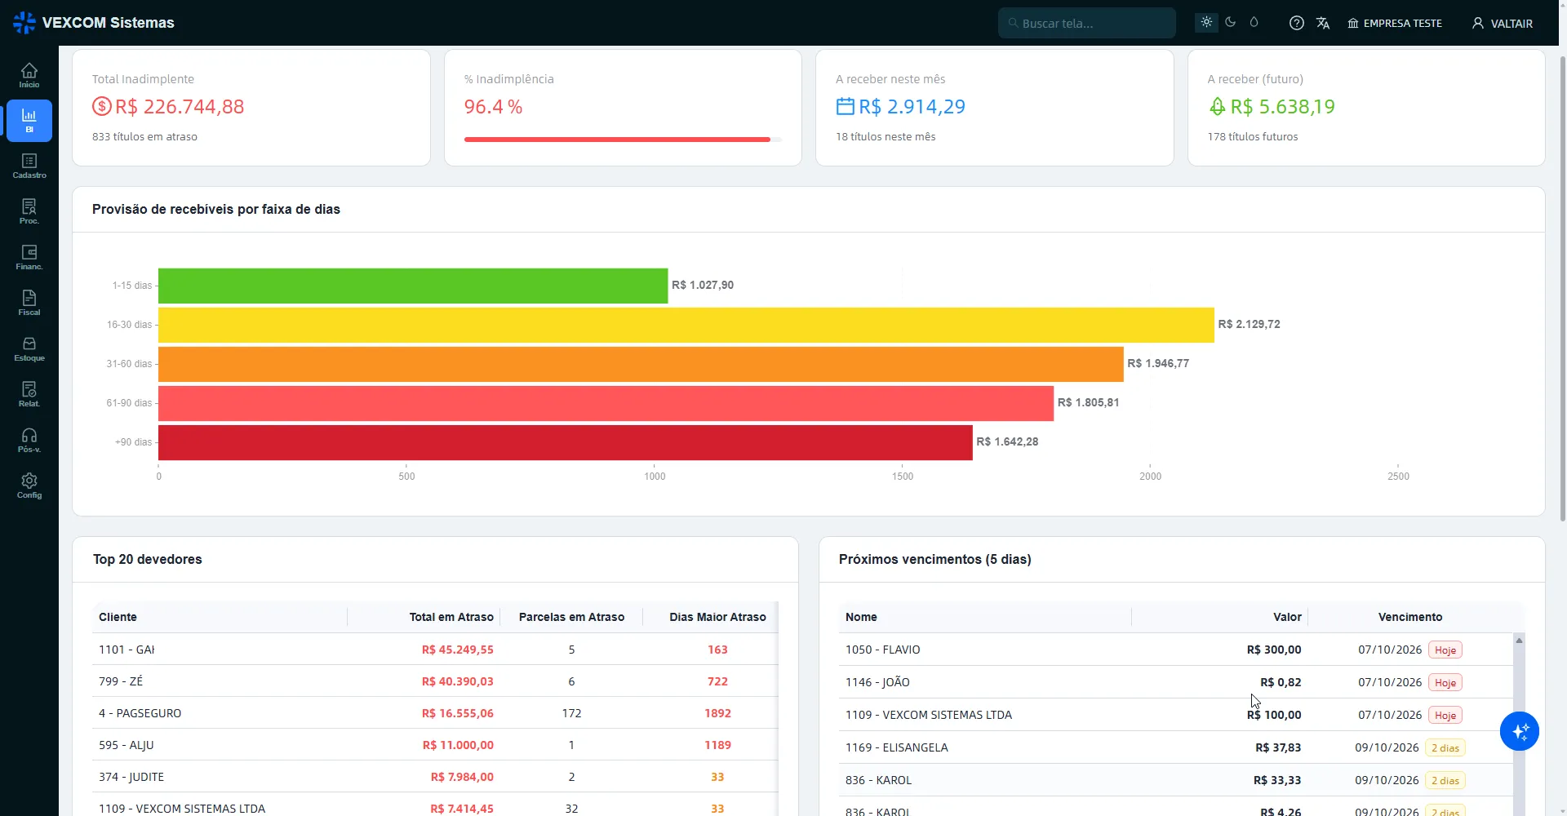This screenshot has width=1567, height=816.
Task: Click 2 dias badge for 1169 - ELISANGELA
Action: (1445, 748)
